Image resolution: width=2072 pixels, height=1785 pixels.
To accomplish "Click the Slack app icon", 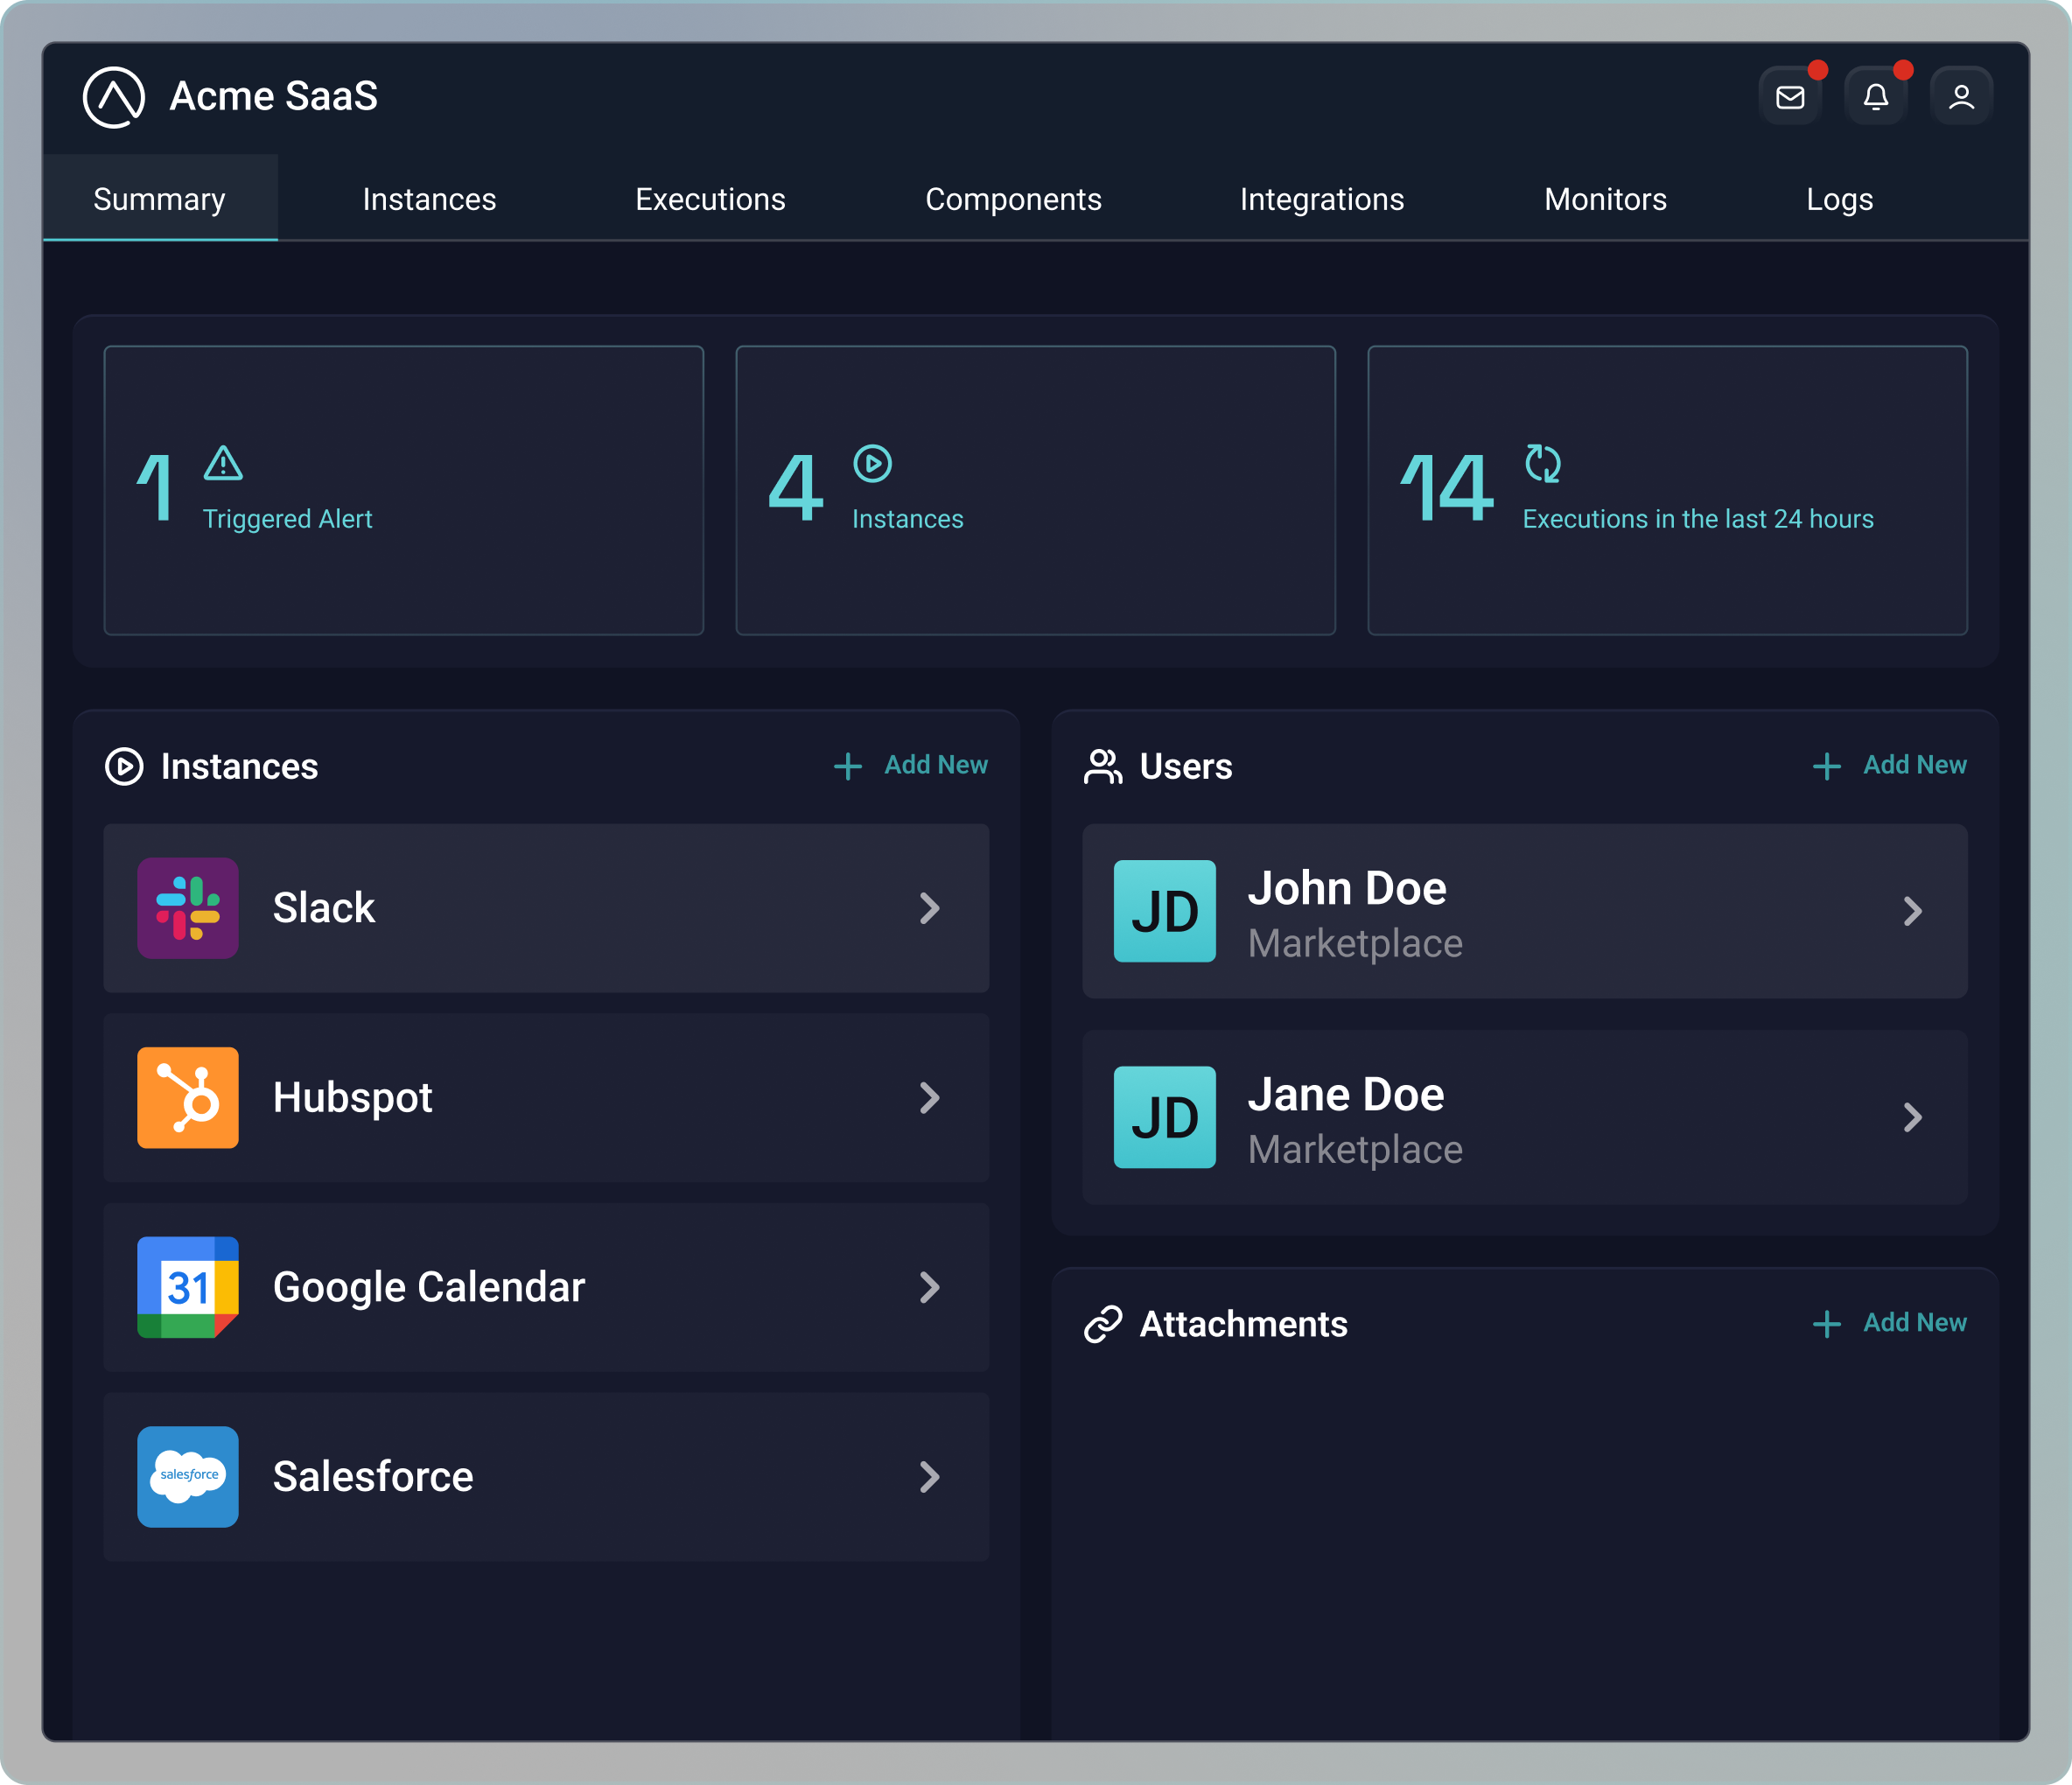I will pyautogui.click(x=188, y=908).
